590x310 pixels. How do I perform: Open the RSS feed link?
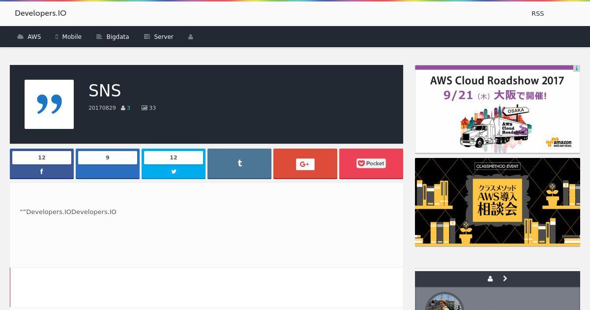(x=537, y=14)
